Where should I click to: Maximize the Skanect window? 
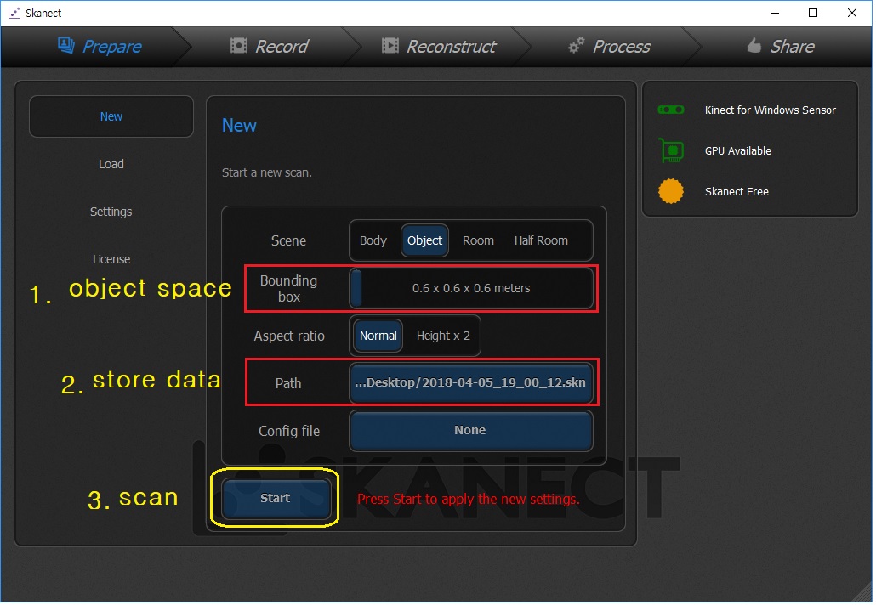(x=813, y=13)
